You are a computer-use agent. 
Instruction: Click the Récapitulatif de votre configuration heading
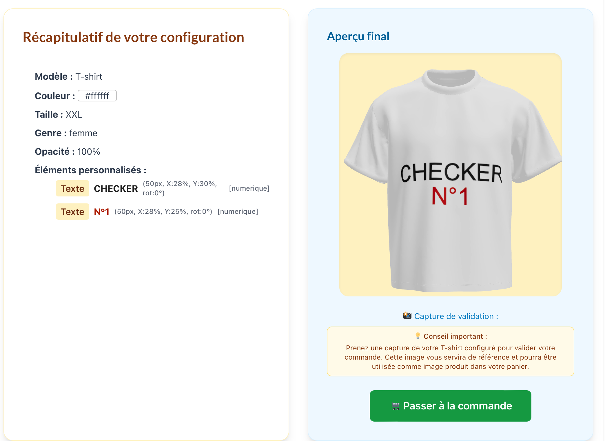tap(133, 37)
